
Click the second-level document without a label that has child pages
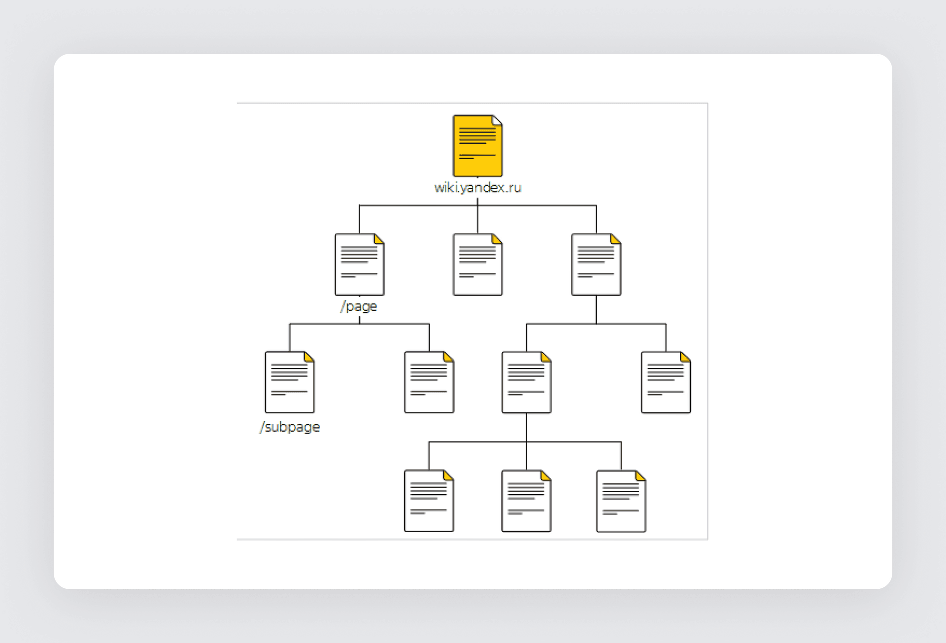coord(596,265)
